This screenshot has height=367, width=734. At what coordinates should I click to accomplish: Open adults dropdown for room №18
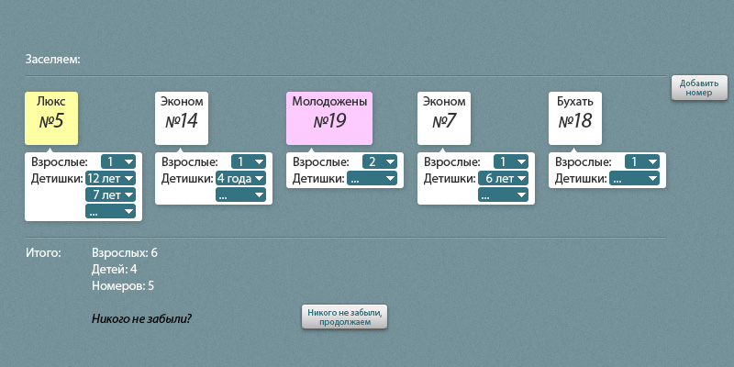pyautogui.click(x=642, y=161)
